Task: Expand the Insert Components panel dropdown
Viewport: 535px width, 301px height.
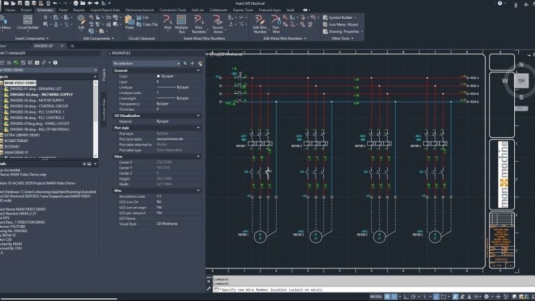Action: tap(32, 38)
